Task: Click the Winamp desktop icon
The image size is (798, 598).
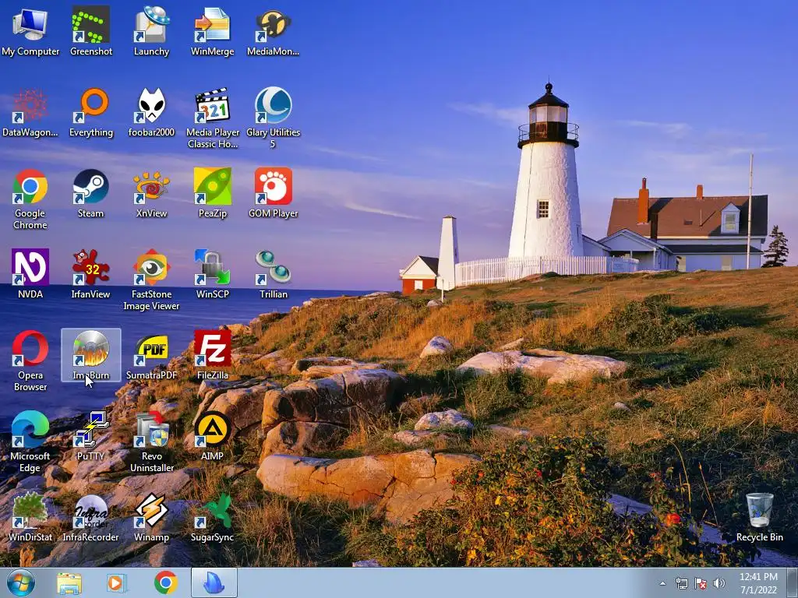Action: pos(151,518)
